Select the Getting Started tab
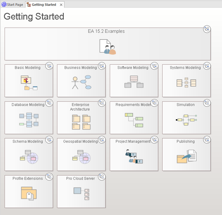Image resolution: width=222 pixels, height=215 pixels. click(x=44, y=5)
